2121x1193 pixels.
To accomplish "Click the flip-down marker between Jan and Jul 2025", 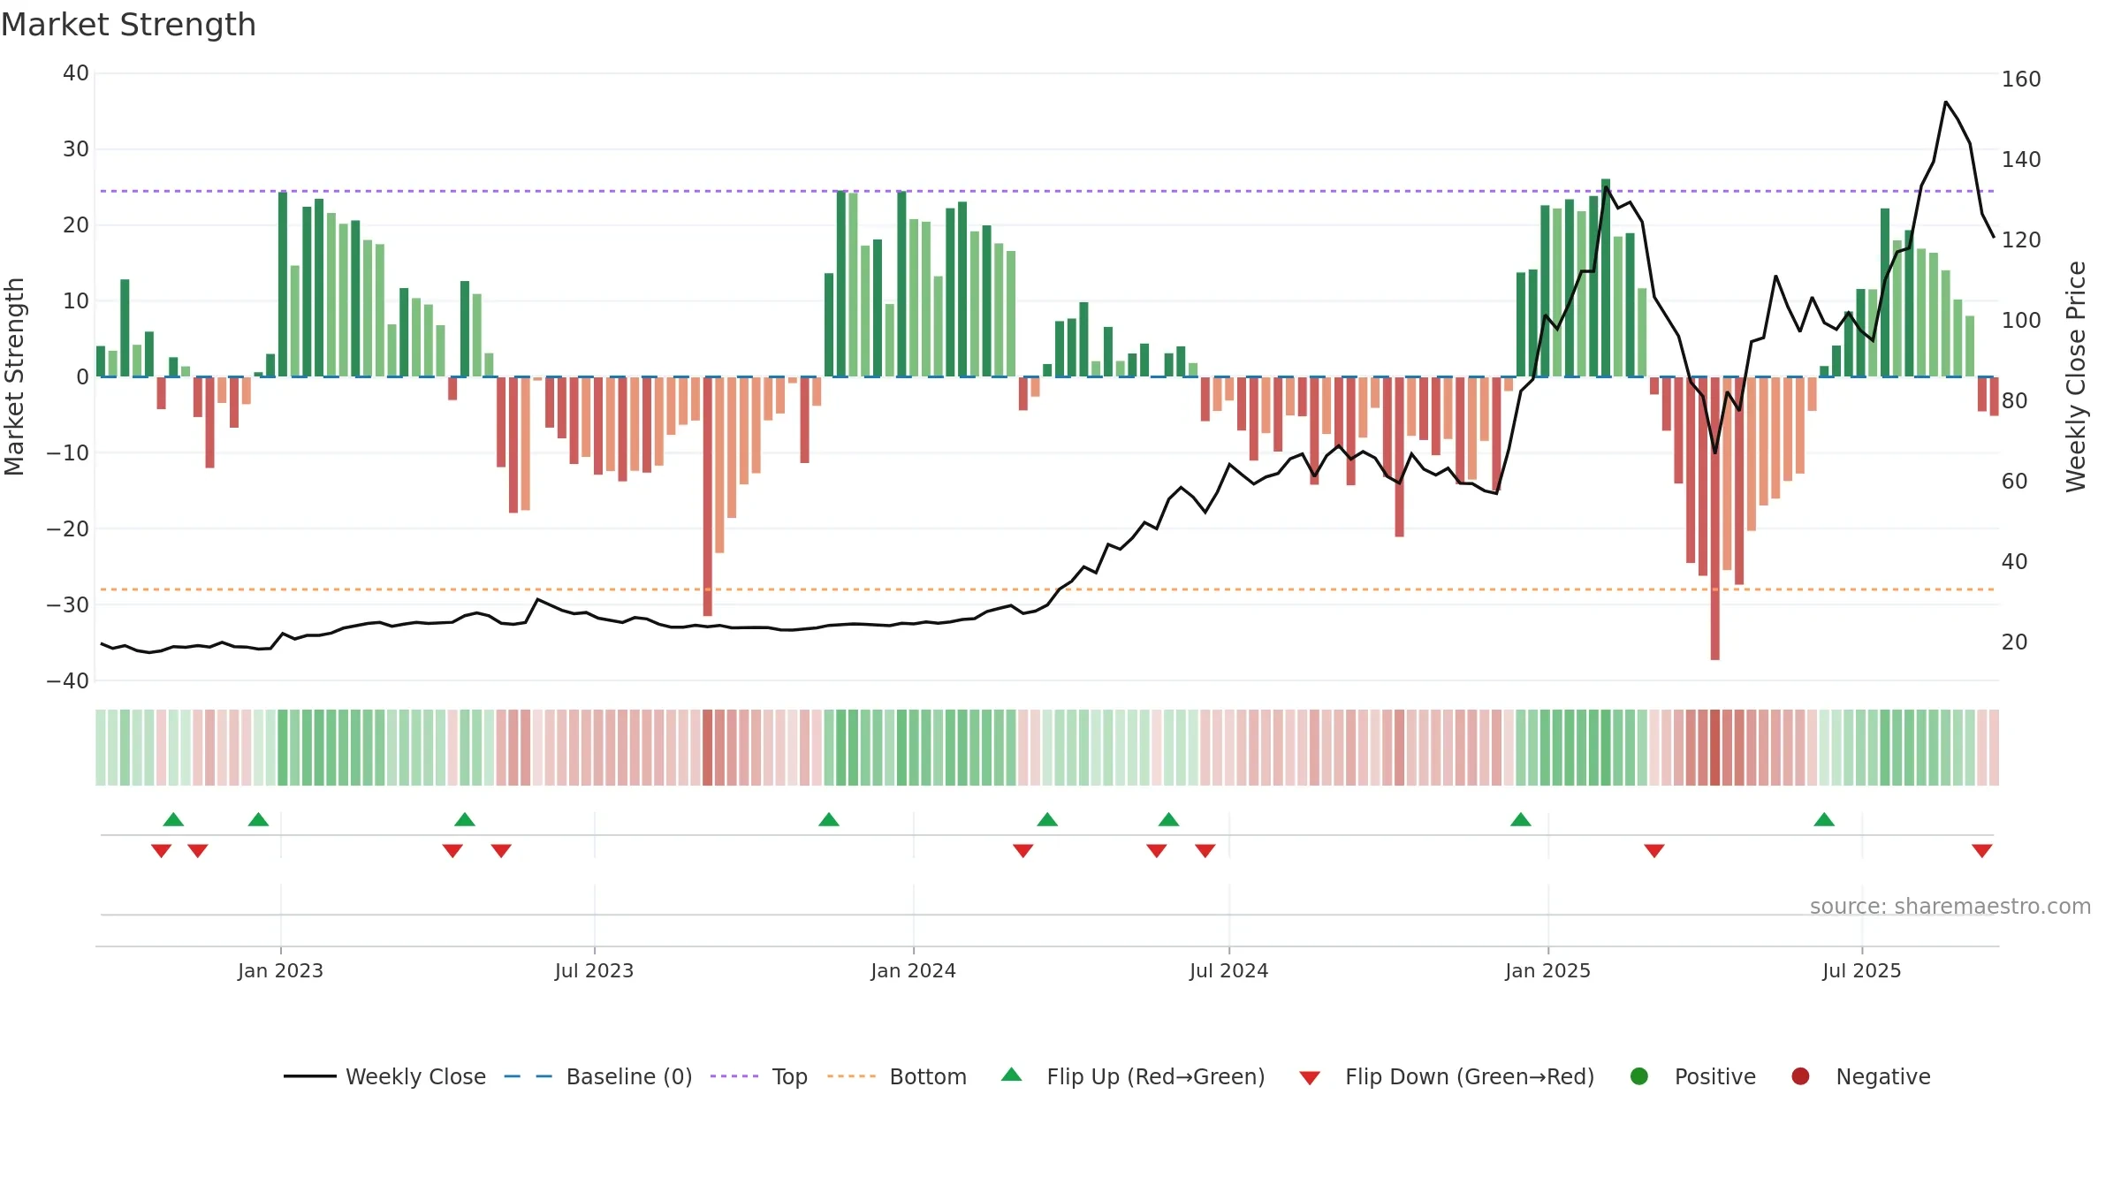I will click(1654, 850).
